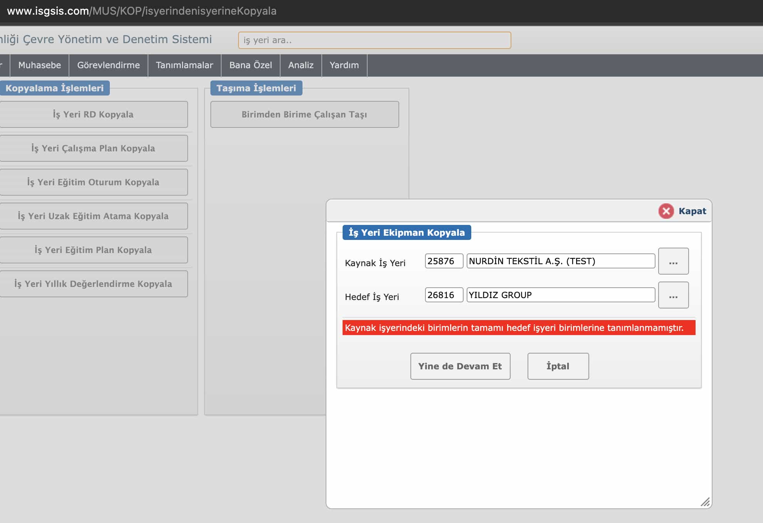The image size is (763, 523).
Task: Open the Tanımlamalar menu
Action: [184, 65]
